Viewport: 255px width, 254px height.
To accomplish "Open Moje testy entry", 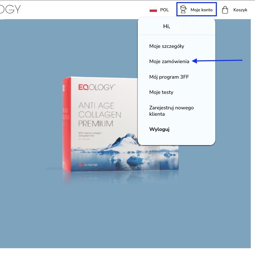I will (x=161, y=92).
